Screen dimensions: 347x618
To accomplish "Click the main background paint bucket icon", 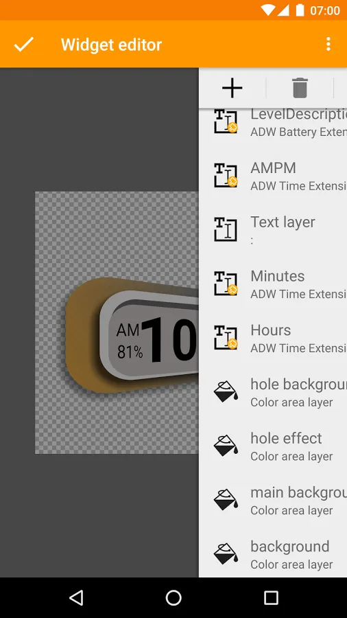I will [x=226, y=499].
